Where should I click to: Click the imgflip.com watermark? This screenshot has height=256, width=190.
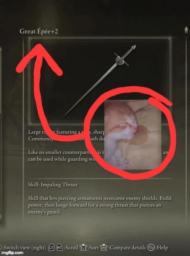(x=12, y=253)
